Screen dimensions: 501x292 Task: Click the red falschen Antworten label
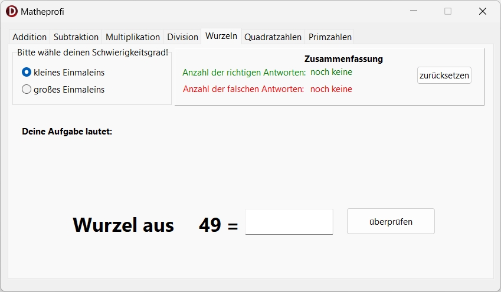pyautogui.click(x=243, y=89)
